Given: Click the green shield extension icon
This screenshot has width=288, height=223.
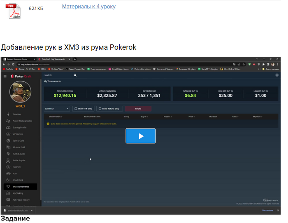Looking at the screenshot, I should tap(249, 64).
